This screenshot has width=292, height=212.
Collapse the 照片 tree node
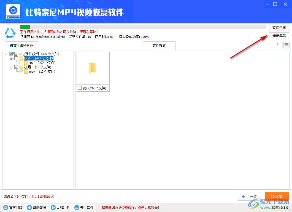(x=11, y=59)
